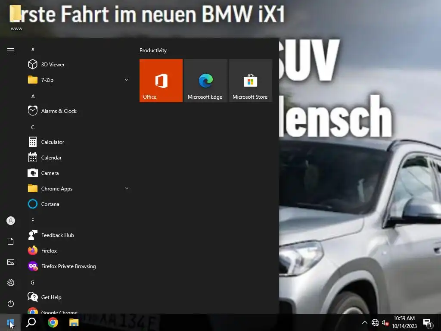Screen dimensions: 441x331
Task: Expand the 7-Zip folder chevron
Action: 127,80
